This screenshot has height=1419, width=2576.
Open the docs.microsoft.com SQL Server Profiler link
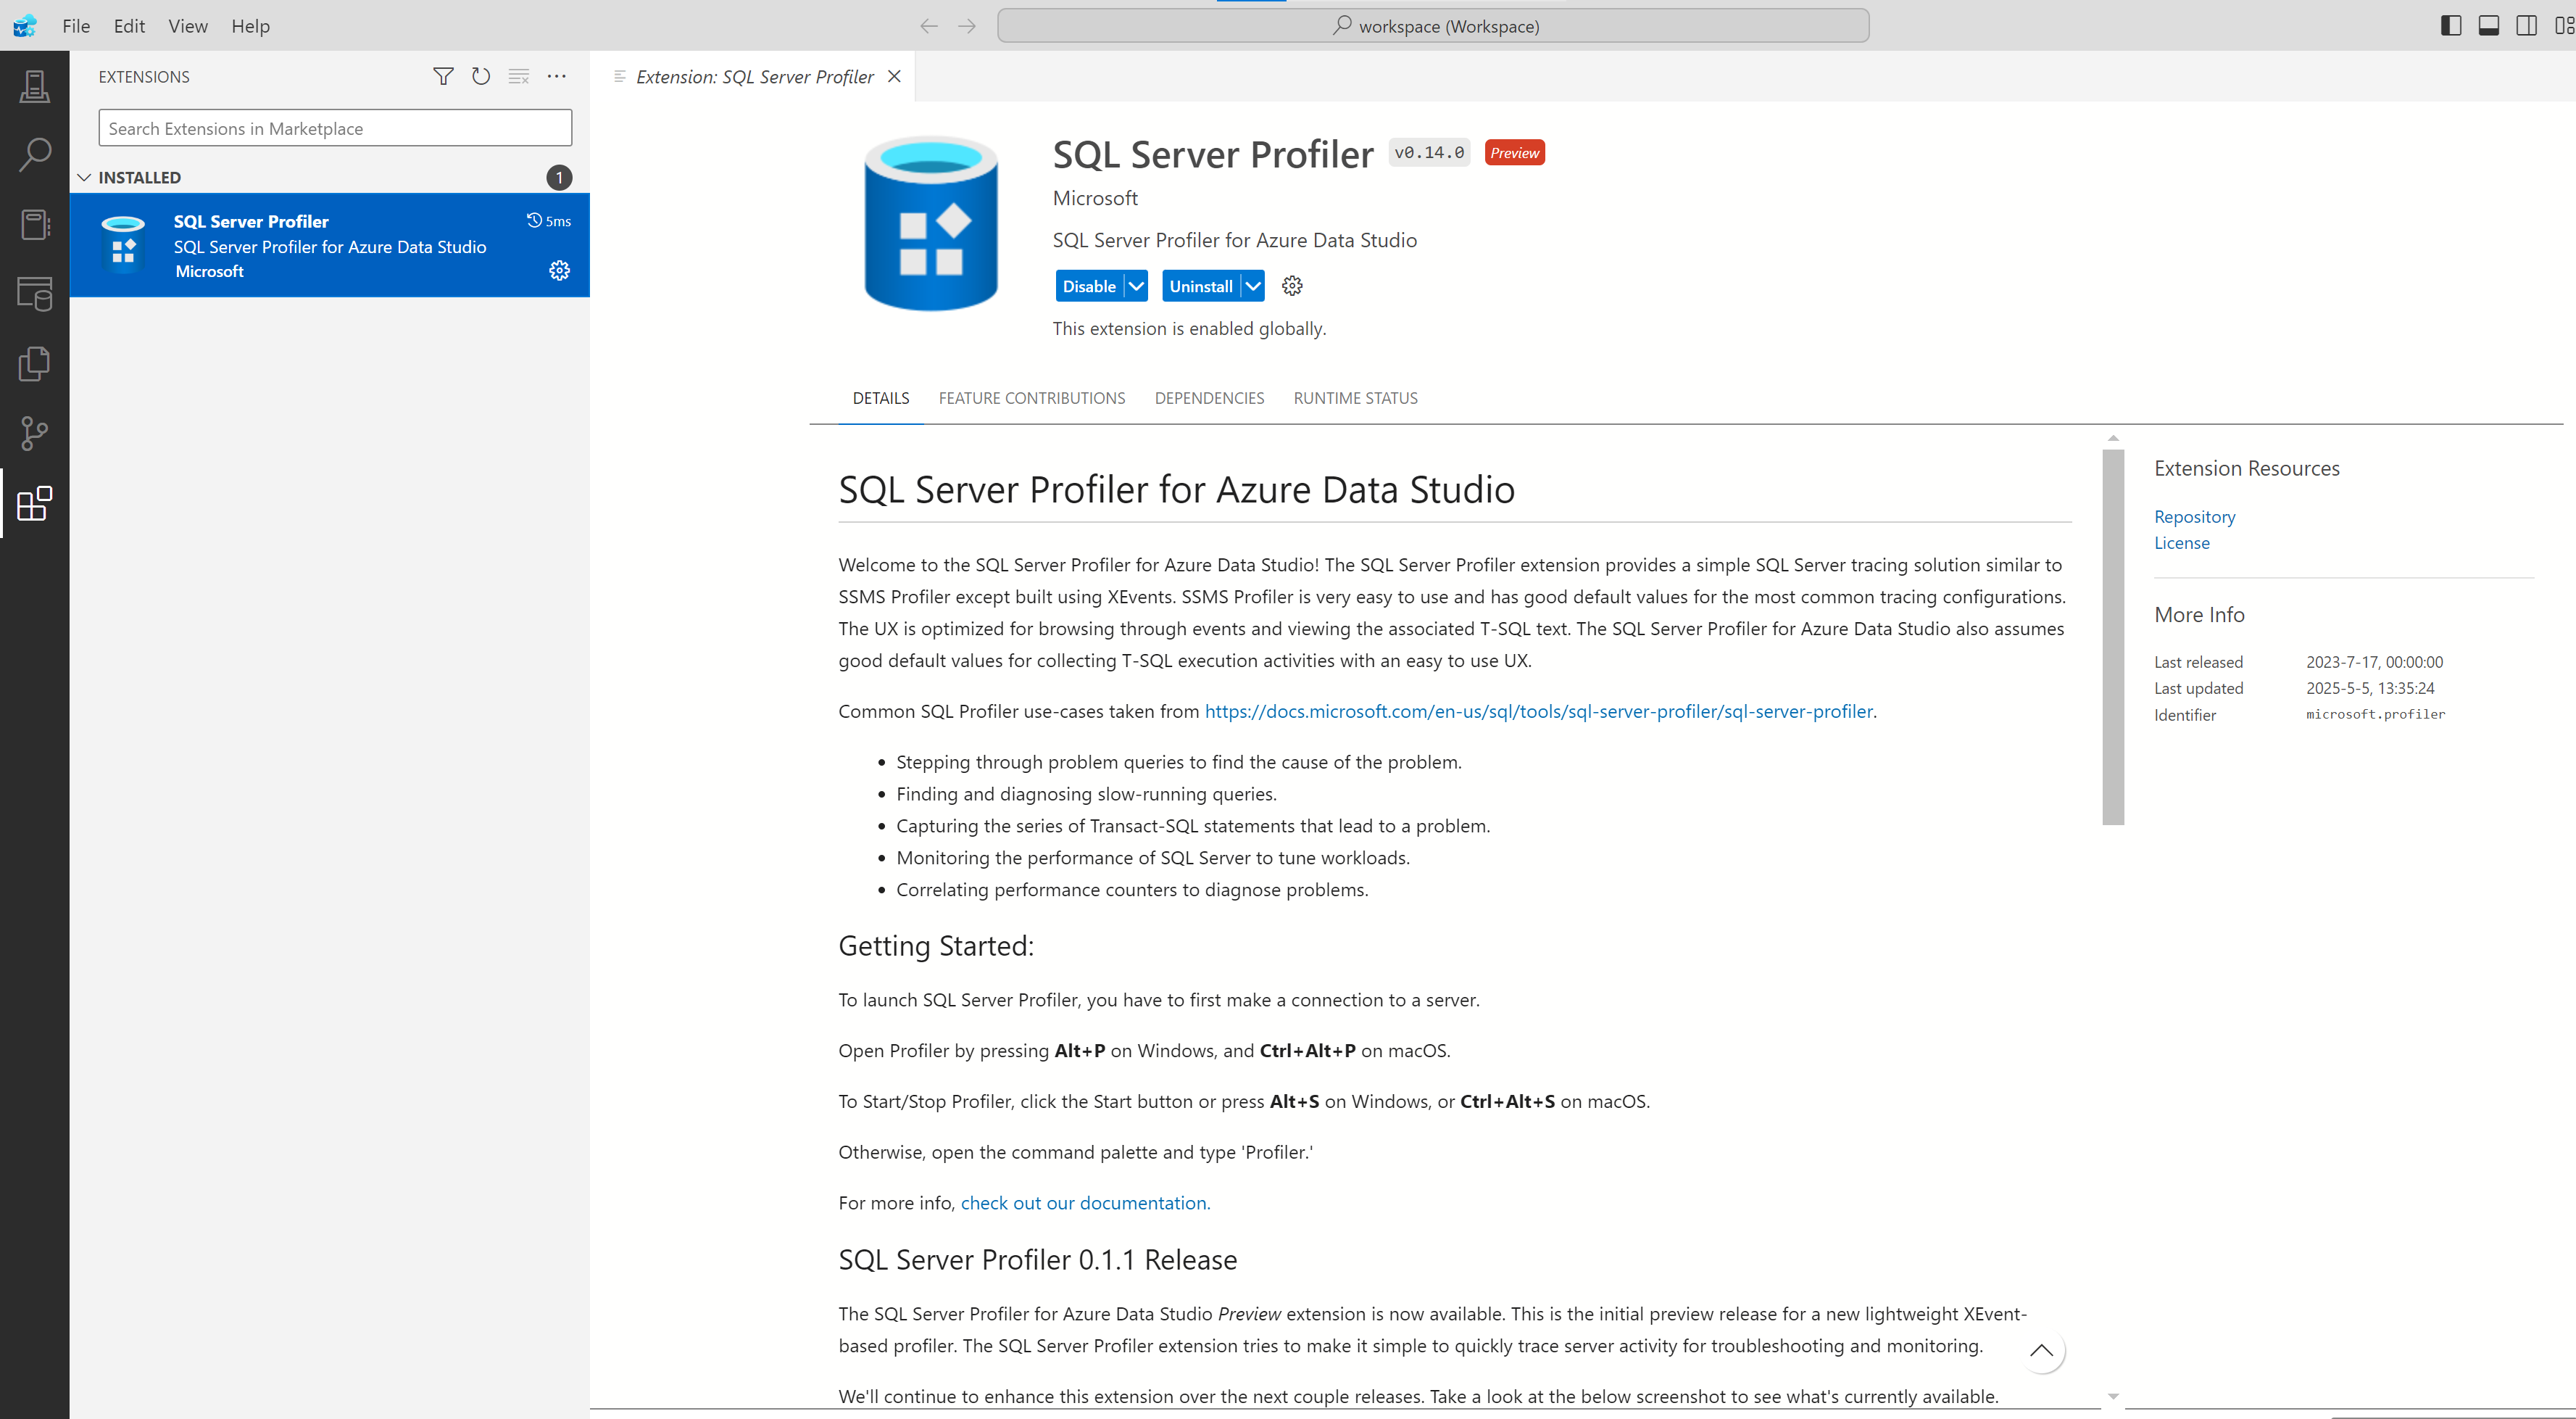[x=1538, y=711]
